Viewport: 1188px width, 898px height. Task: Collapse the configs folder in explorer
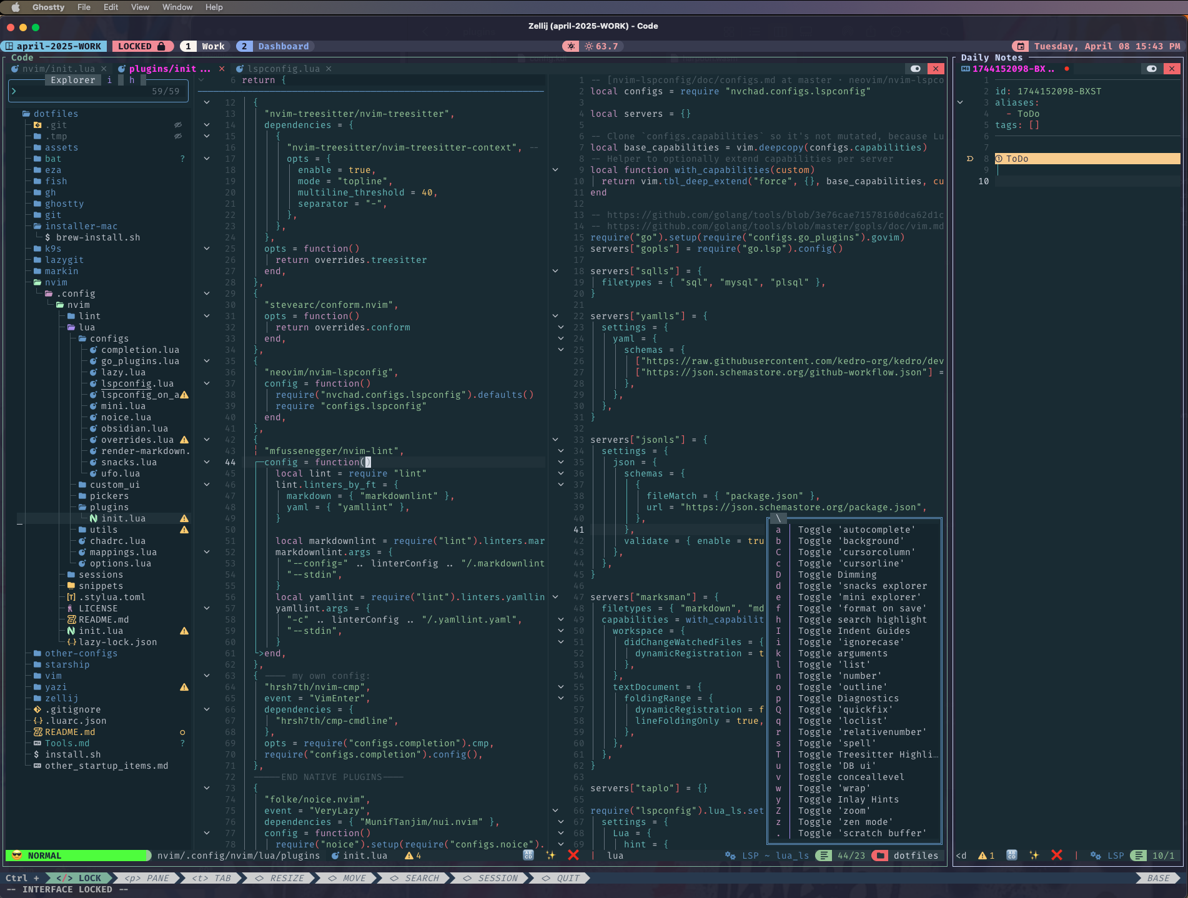[103, 338]
